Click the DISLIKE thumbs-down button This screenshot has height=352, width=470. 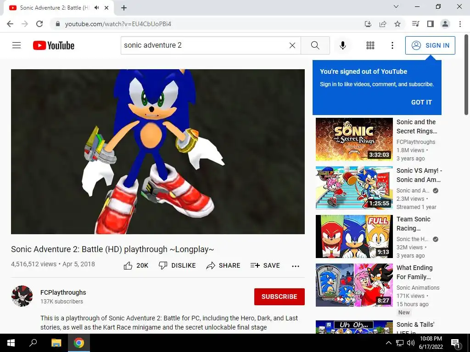(177, 265)
